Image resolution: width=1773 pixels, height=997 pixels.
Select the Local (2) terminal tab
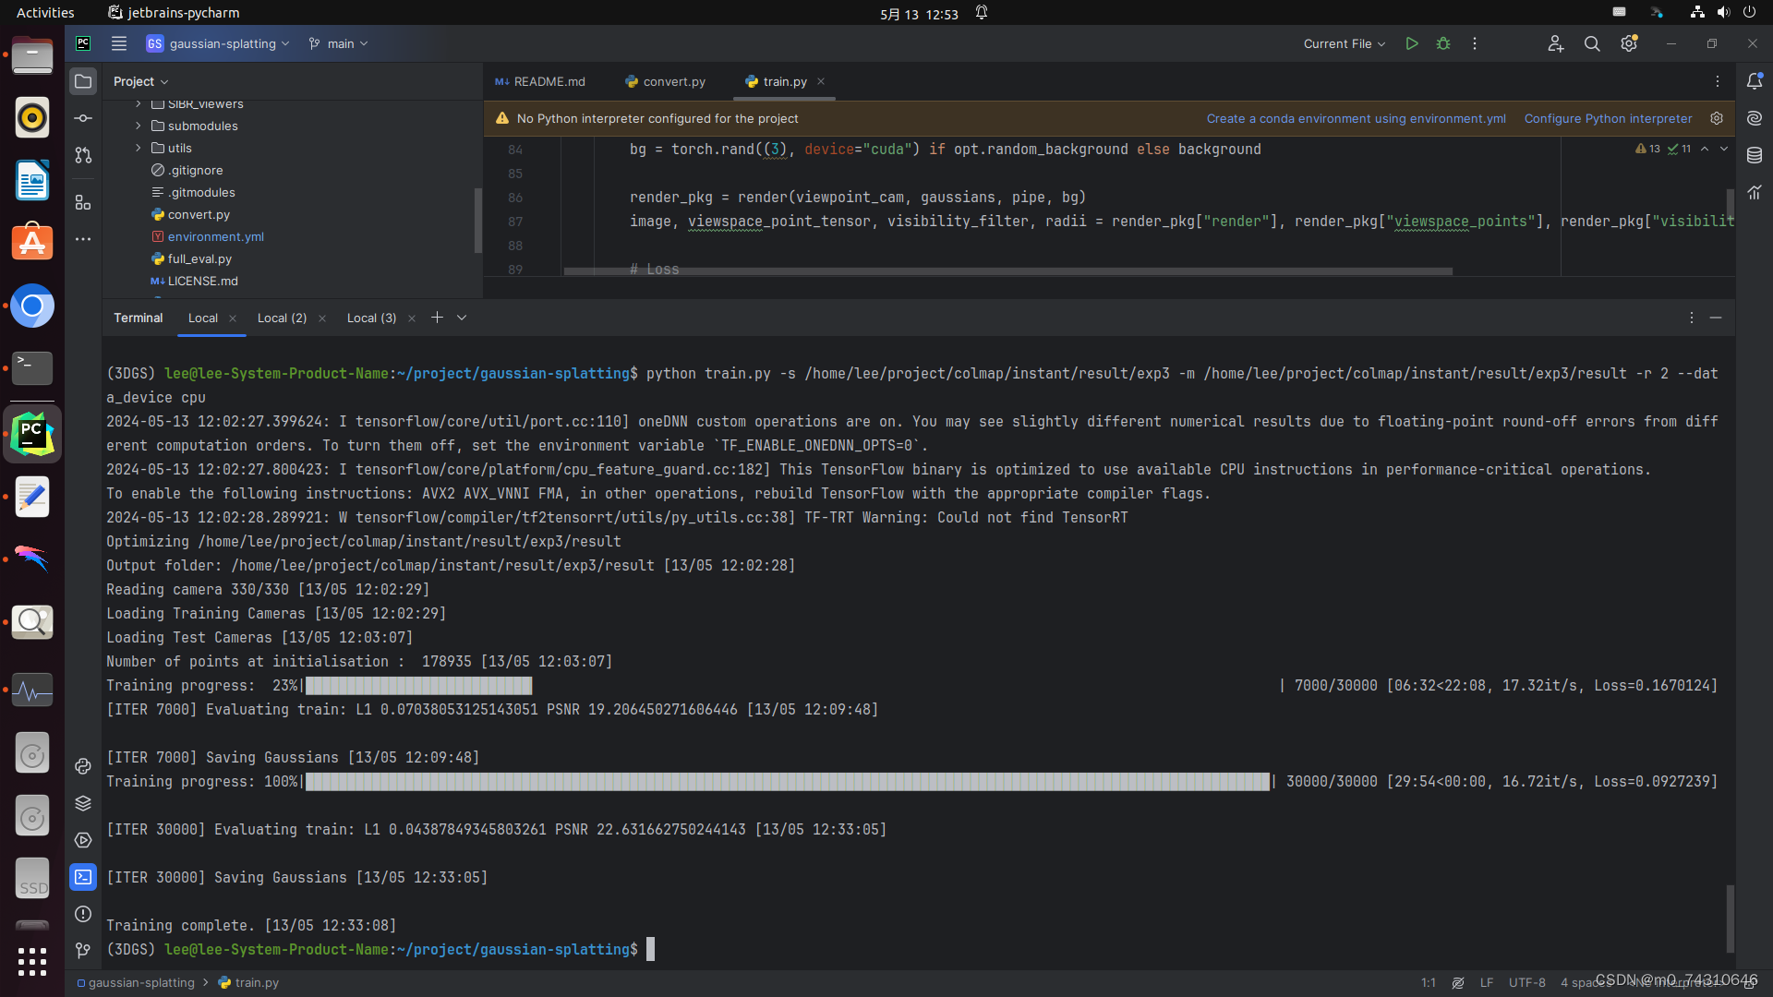(x=282, y=318)
